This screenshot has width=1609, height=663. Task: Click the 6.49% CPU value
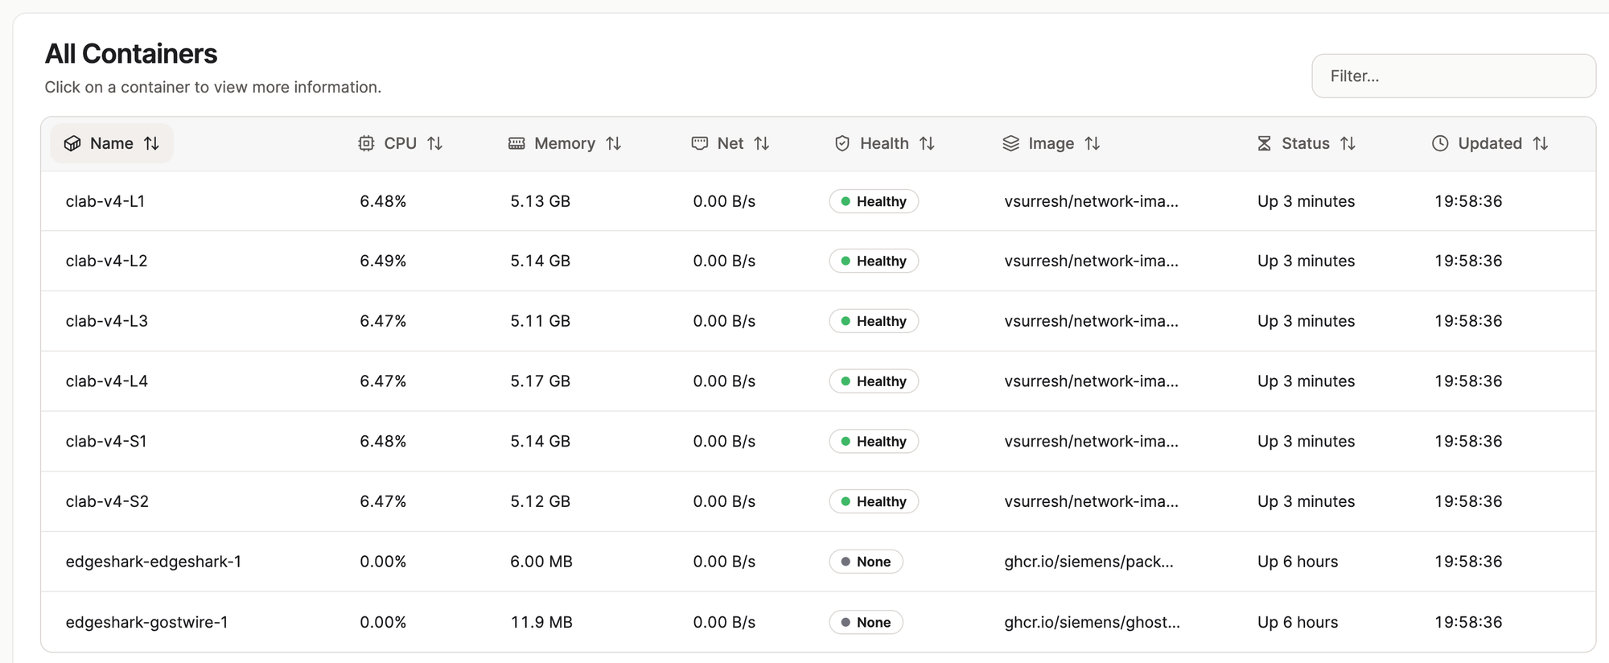(383, 261)
